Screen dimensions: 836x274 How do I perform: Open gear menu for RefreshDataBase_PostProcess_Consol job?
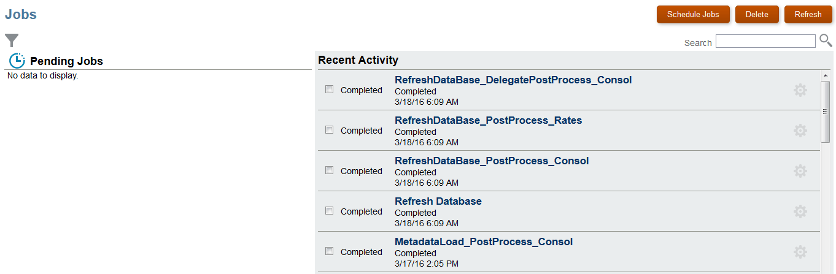coord(800,171)
